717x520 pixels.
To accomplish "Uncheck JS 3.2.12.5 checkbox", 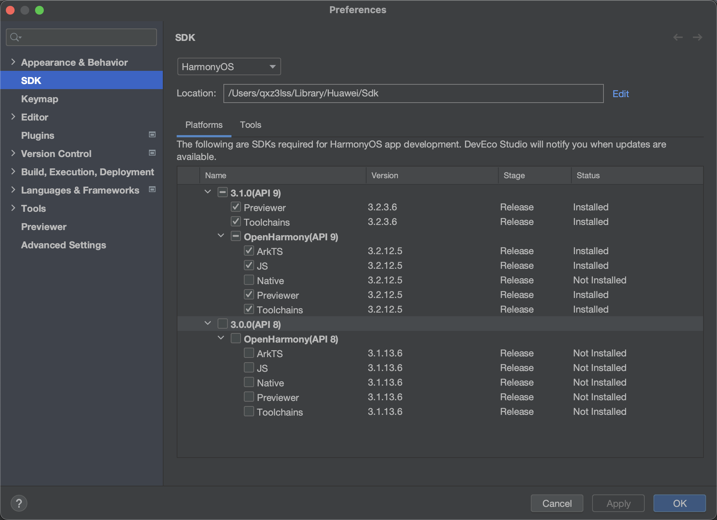I will [249, 265].
